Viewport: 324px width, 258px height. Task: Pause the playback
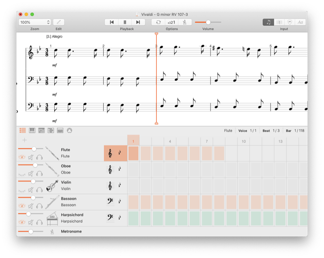[x=125, y=22]
